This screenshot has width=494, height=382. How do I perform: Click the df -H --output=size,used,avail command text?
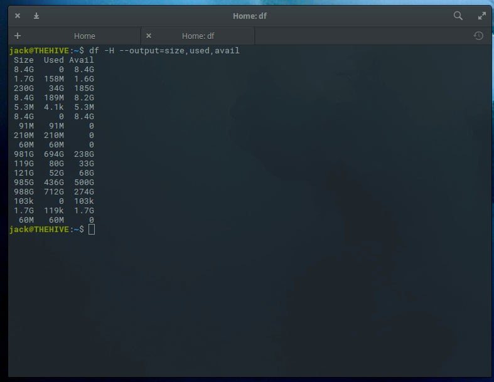(164, 51)
